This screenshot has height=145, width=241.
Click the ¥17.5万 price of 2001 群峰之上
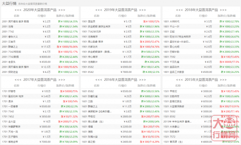point(46,47)
